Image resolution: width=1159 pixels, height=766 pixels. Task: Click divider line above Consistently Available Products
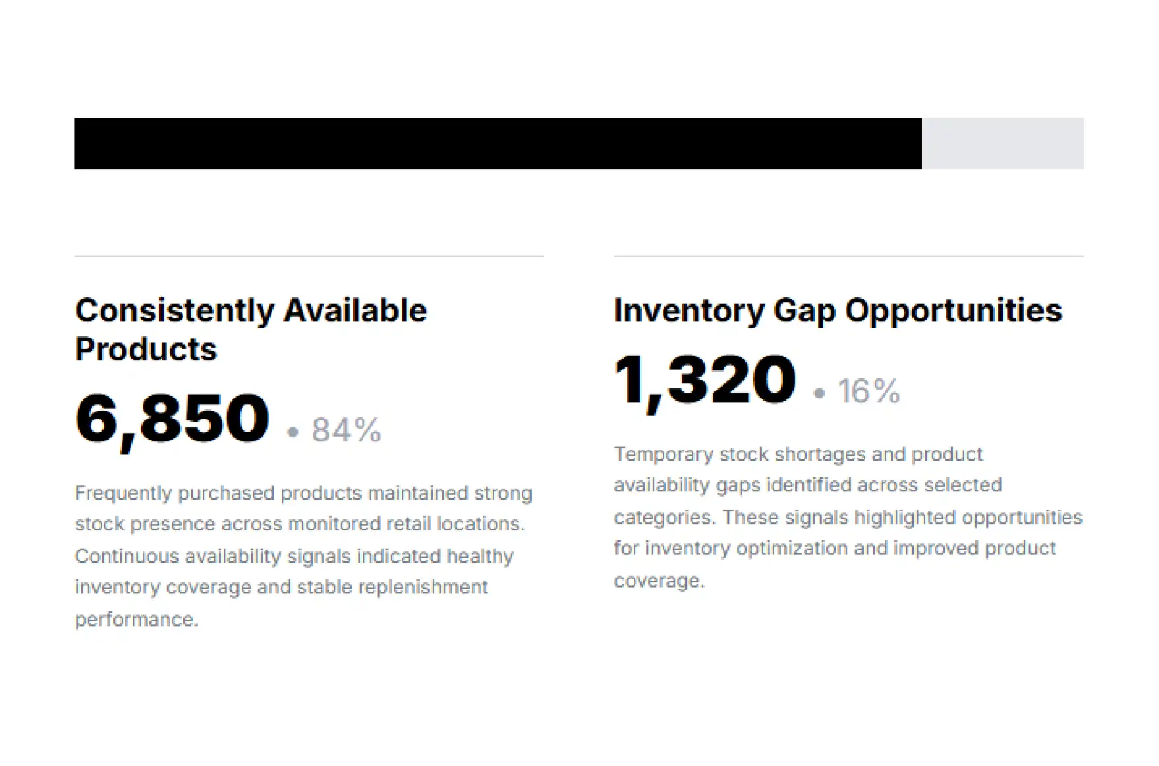[x=309, y=256]
